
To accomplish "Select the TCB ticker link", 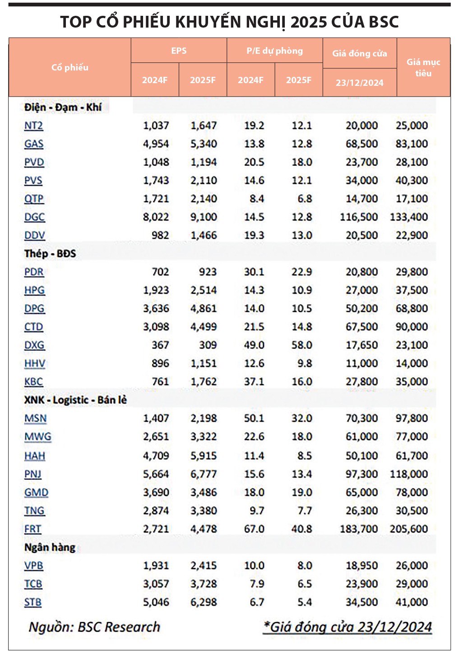I will 33,584.
